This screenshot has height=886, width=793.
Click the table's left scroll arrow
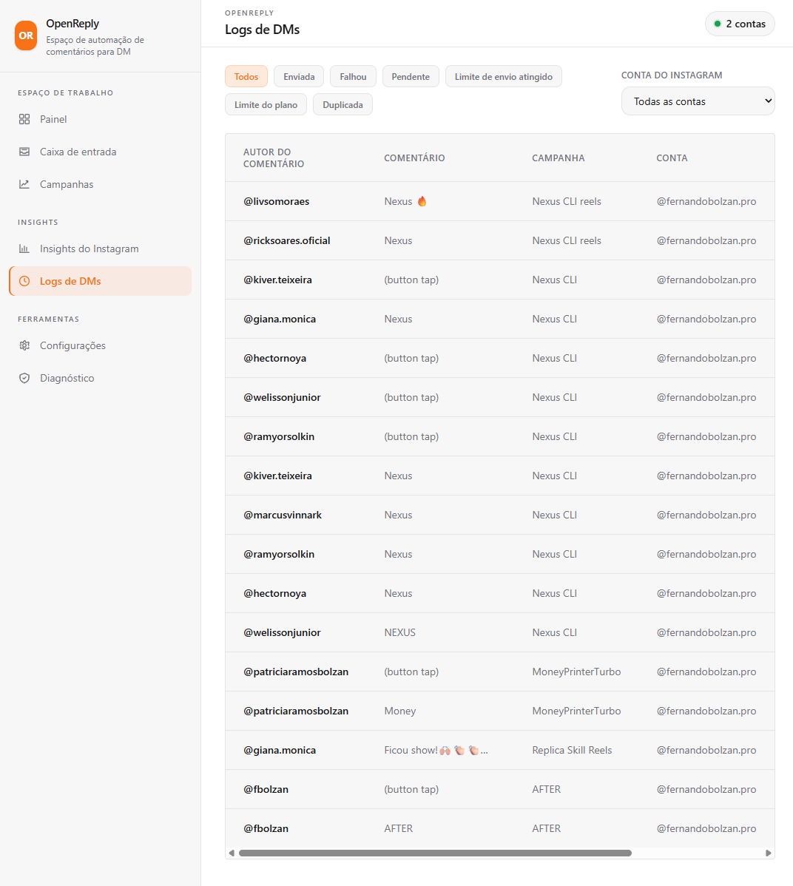232,853
